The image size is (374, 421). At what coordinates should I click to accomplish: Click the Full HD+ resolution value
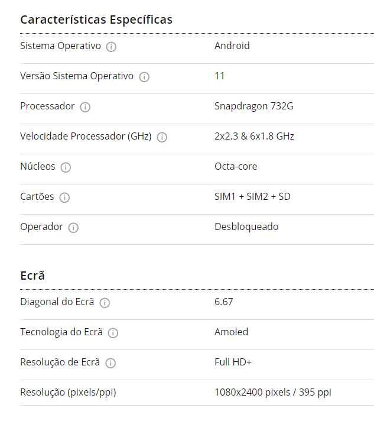(x=233, y=362)
